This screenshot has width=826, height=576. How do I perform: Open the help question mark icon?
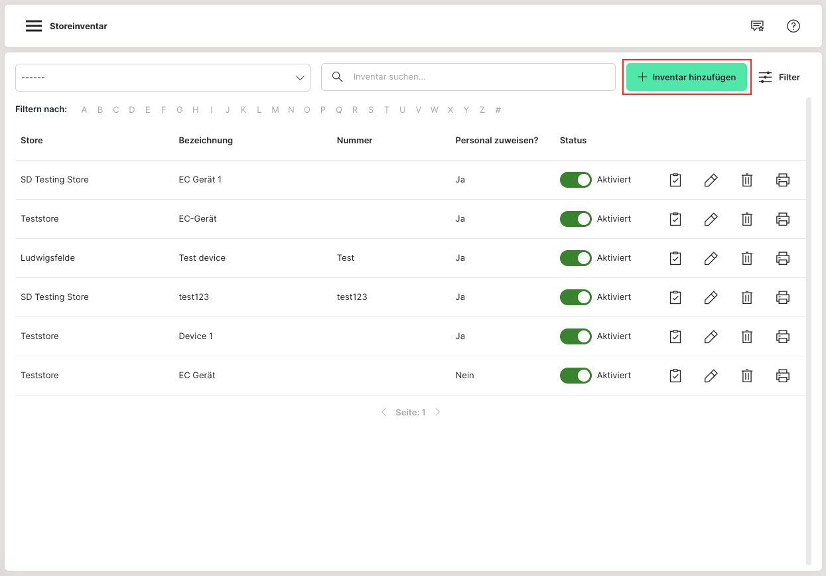point(793,26)
